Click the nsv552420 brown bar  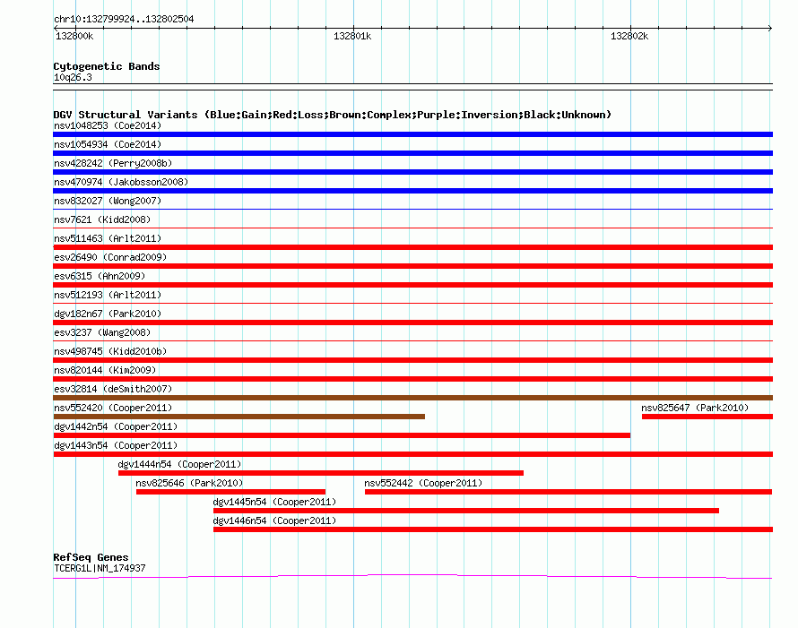click(239, 417)
